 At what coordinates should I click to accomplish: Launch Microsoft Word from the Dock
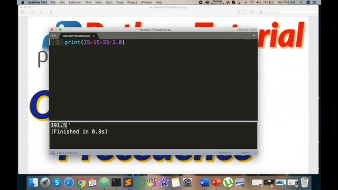click(204, 183)
